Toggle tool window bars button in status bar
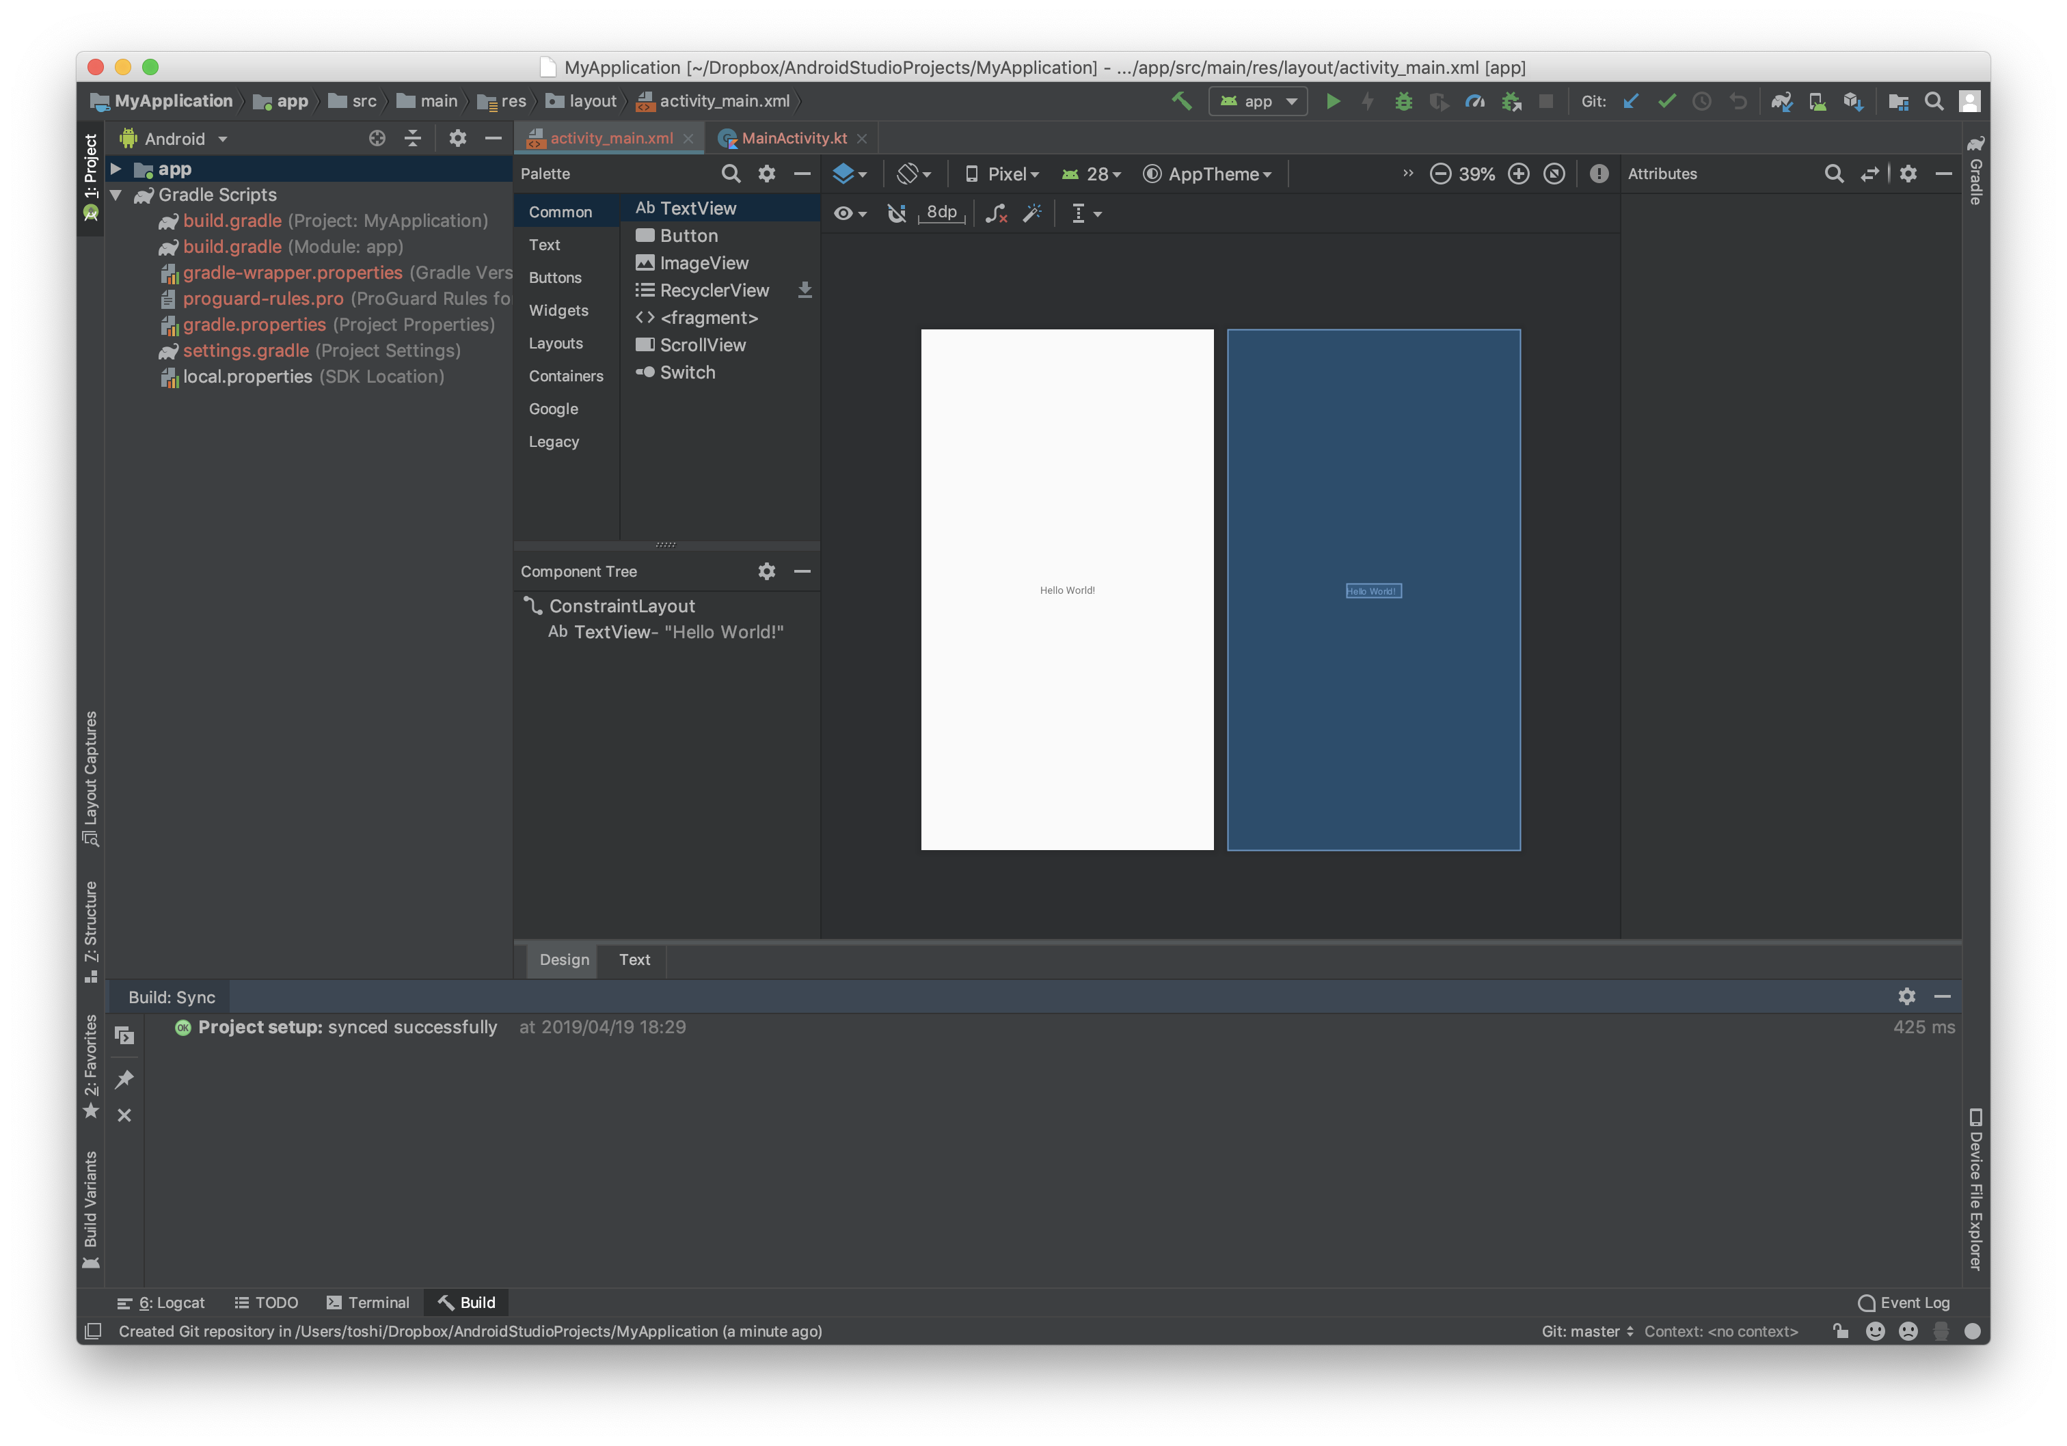Screen dimensions: 2067x1446 coord(93,1331)
